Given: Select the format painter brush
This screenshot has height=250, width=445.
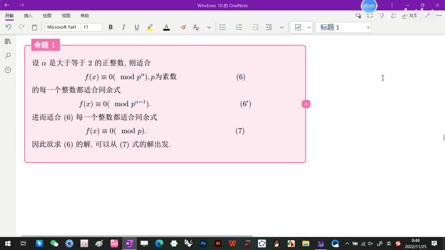Looking at the screenshot, I should 183,27.
